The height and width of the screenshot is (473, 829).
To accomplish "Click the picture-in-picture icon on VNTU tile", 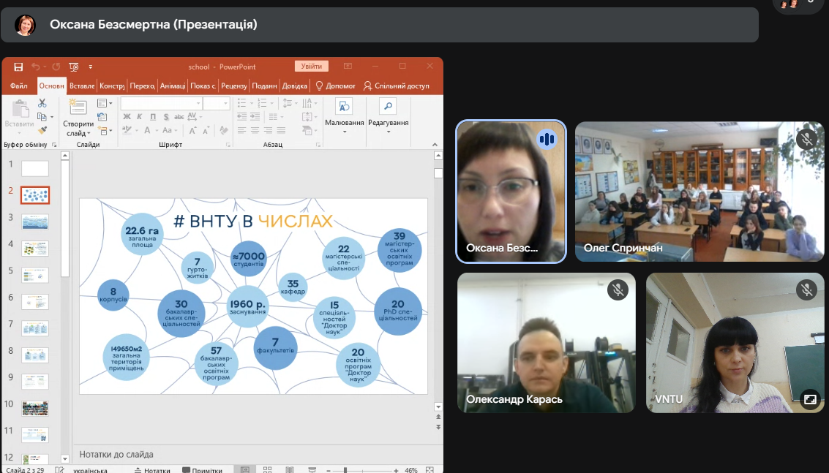I will 809,399.
